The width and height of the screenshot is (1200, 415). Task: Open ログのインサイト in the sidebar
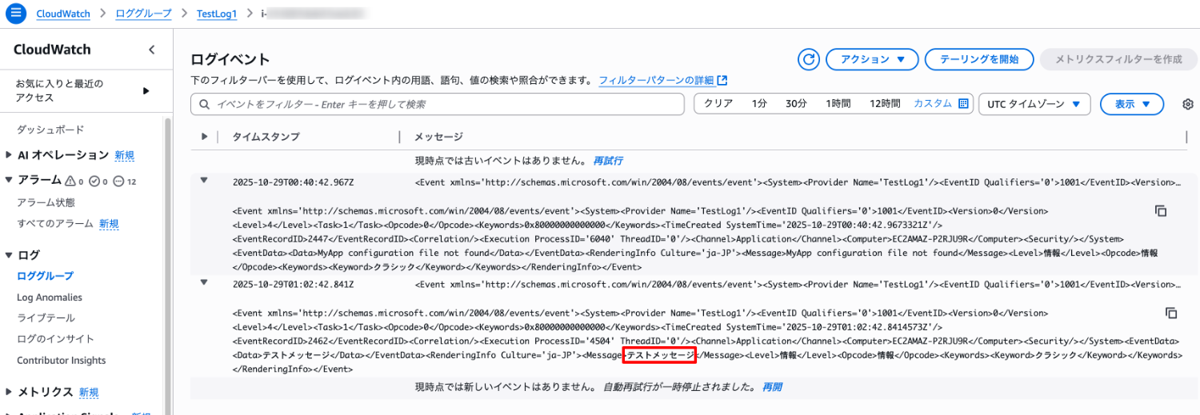[x=55, y=339]
